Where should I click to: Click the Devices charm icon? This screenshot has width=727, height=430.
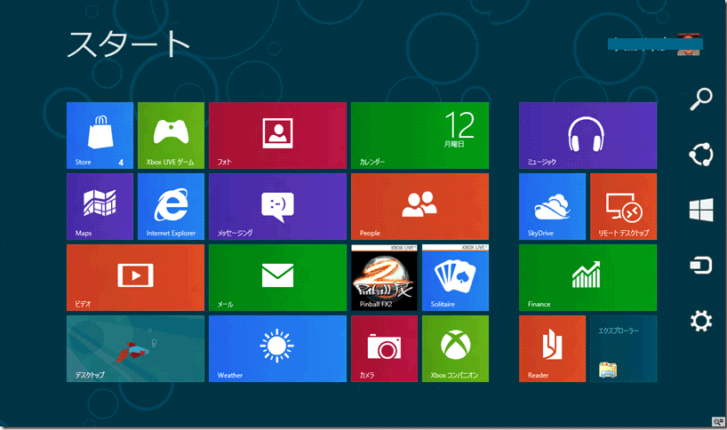click(701, 266)
